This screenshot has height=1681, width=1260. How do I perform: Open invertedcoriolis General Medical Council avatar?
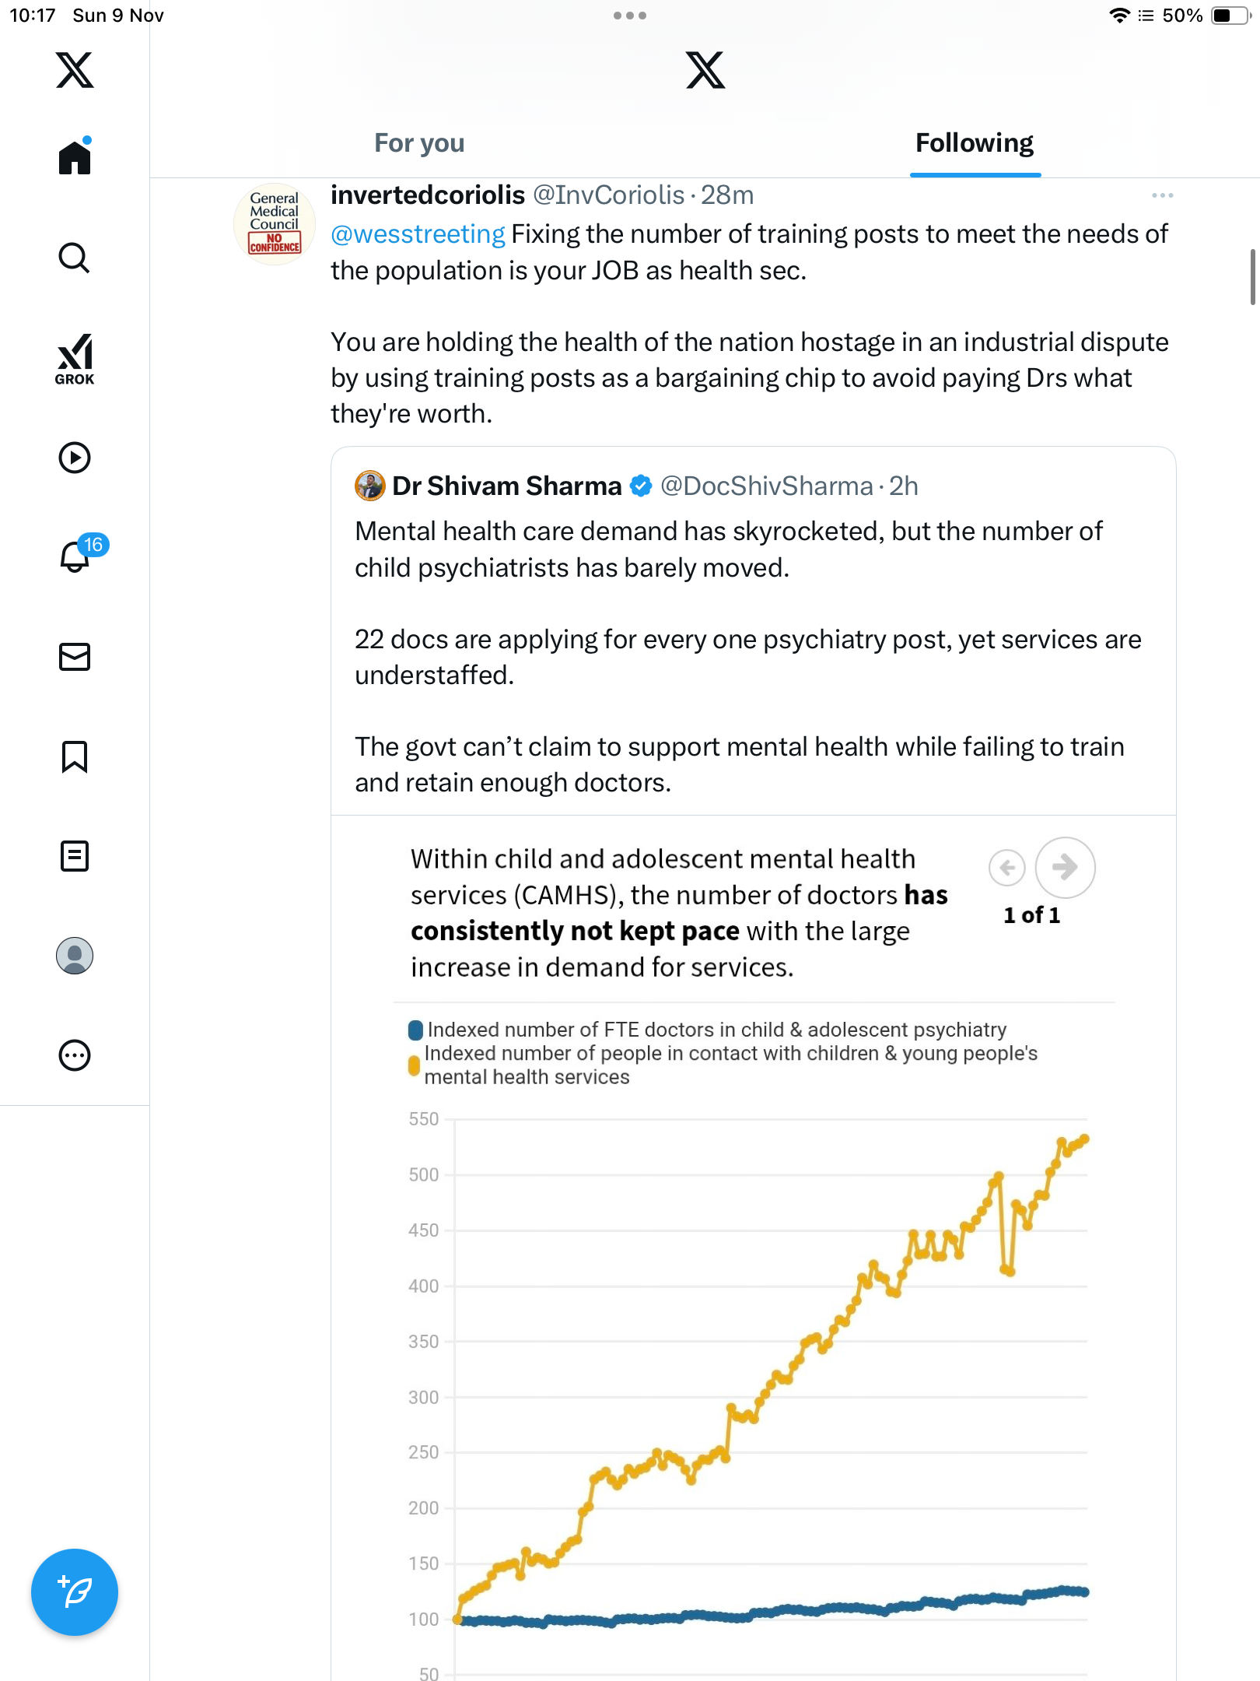[275, 224]
